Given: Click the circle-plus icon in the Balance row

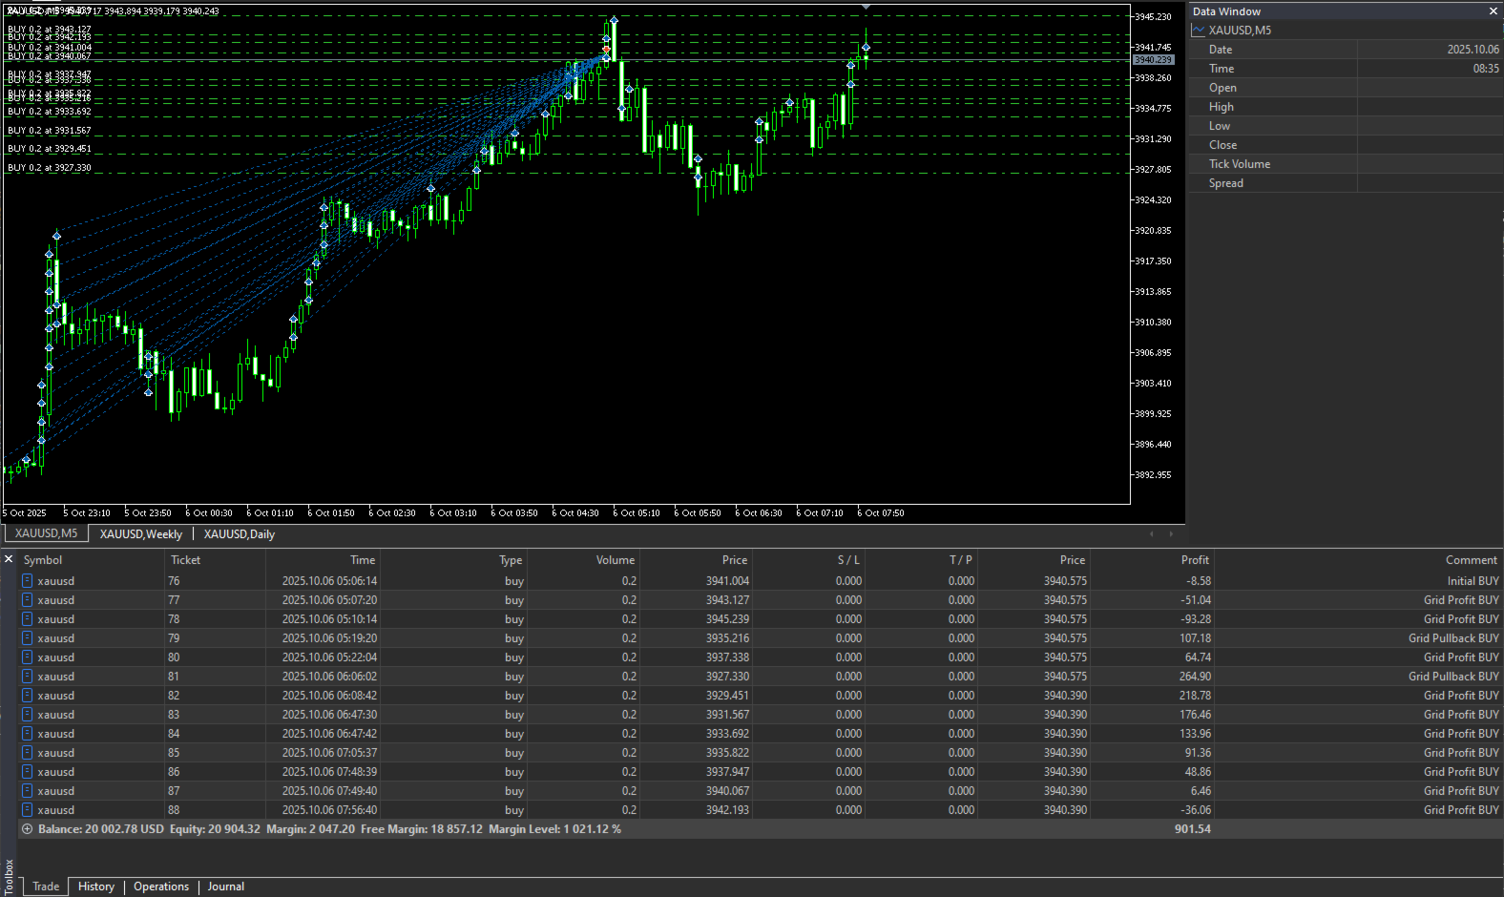Looking at the screenshot, I should 27,829.
